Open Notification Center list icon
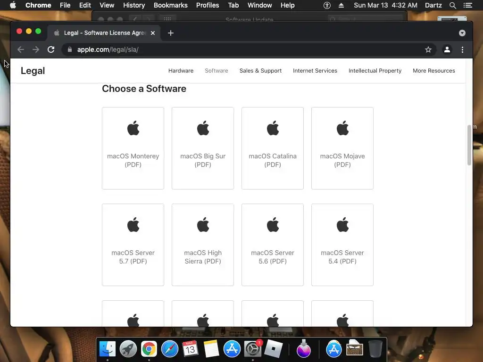Screen dimensions: 483x362 [467, 5]
